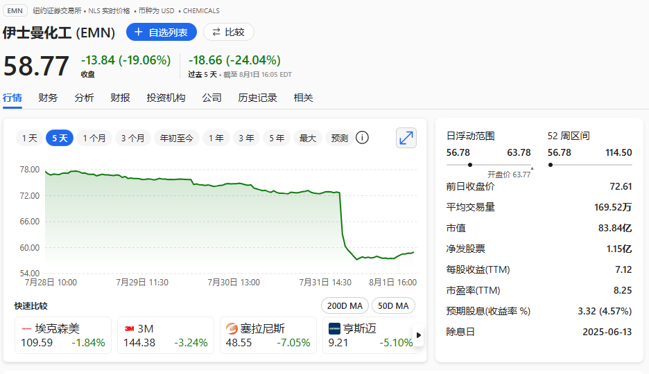Click the current price 58.77
Viewport: 649px width, 374px height.
[36, 66]
